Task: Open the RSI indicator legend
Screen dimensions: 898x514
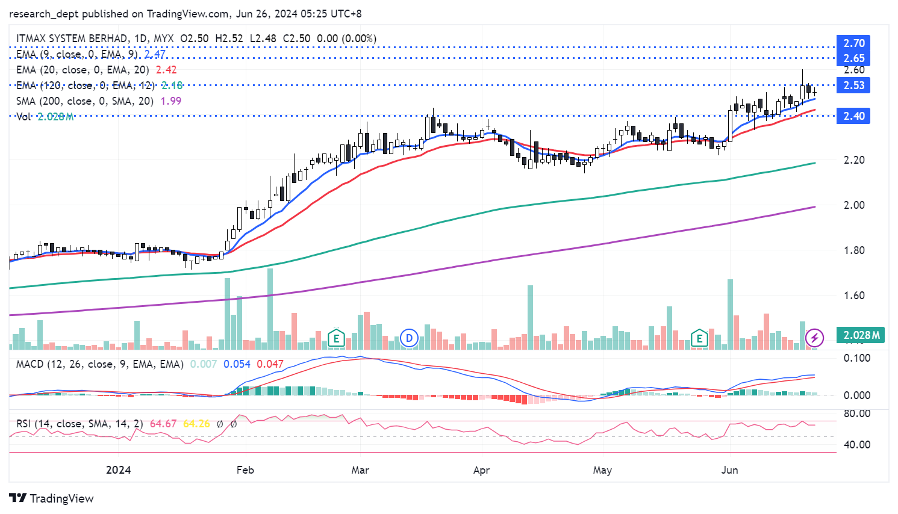Action: click(x=80, y=424)
